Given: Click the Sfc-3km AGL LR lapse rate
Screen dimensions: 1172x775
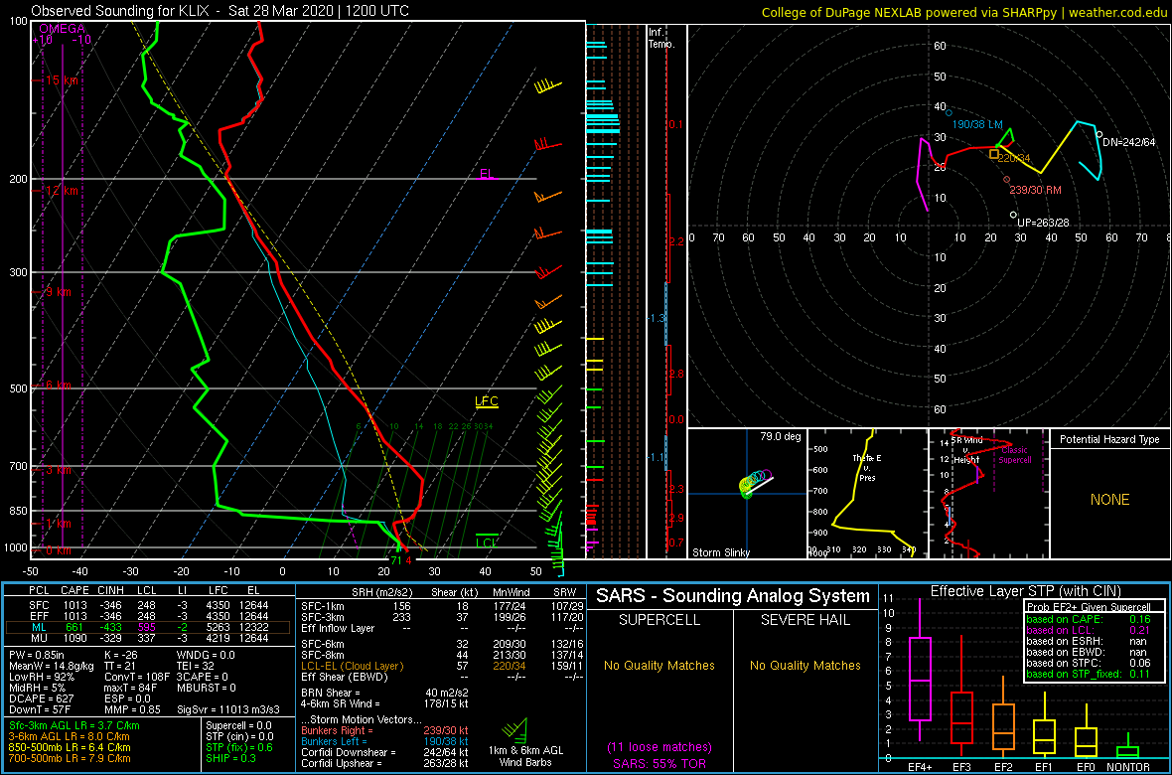Looking at the screenshot, I should pos(74,725).
